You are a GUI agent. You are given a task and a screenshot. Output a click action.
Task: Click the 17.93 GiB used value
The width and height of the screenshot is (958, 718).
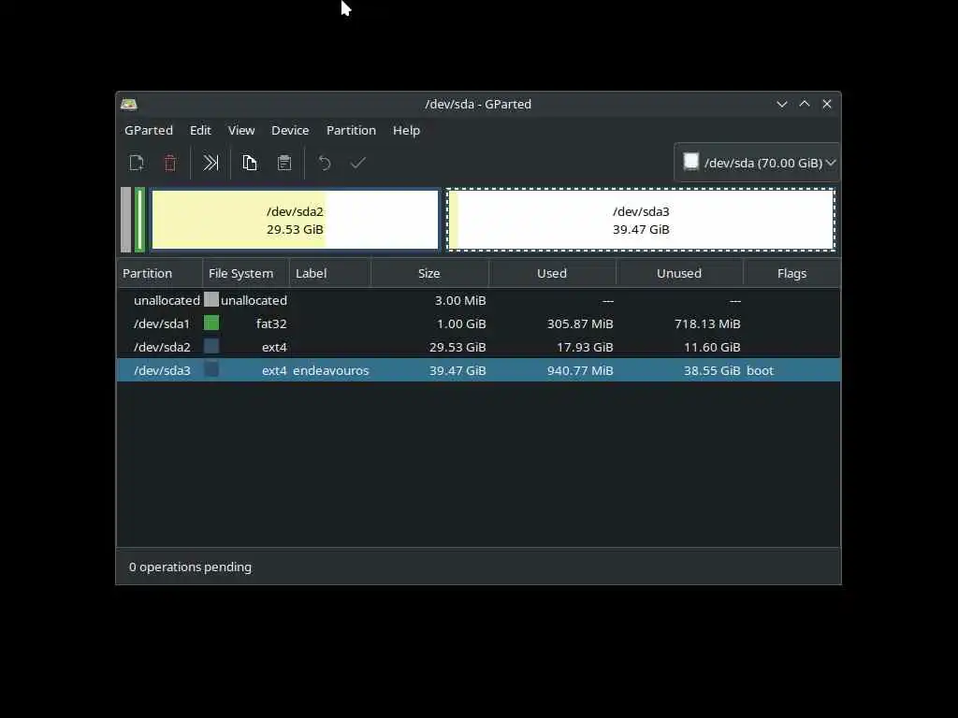point(585,348)
